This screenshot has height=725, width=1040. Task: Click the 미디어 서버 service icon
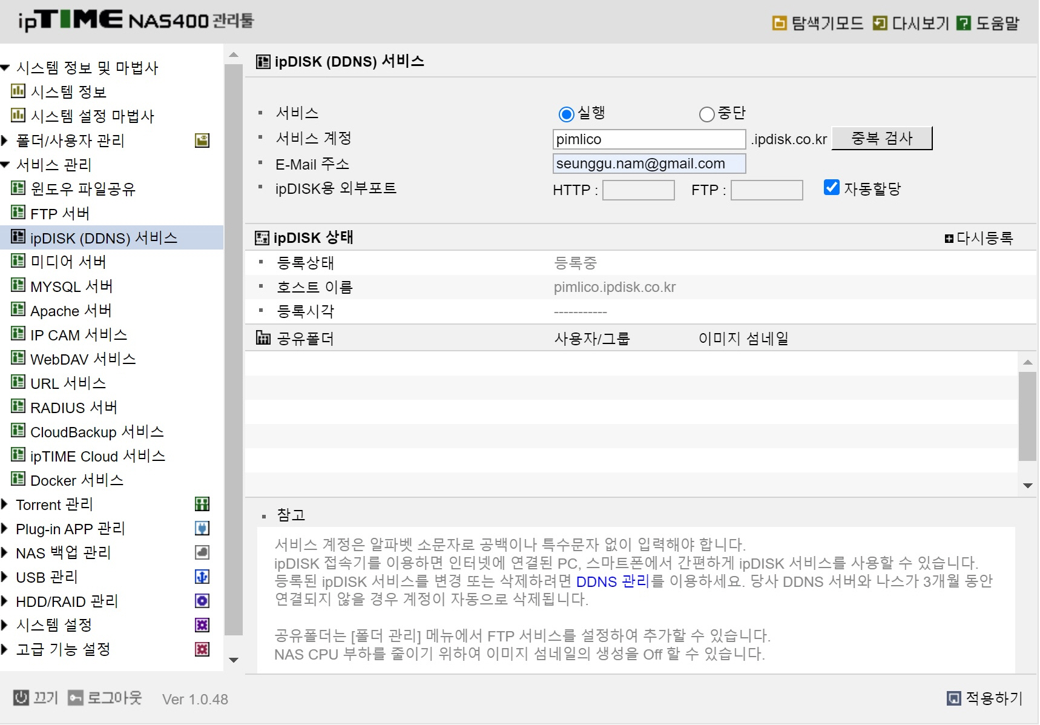[18, 261]
